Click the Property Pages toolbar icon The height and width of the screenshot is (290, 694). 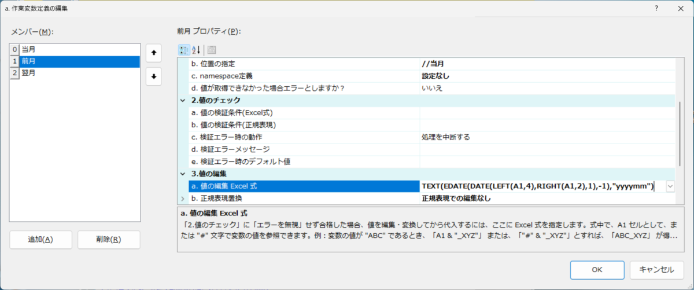(x=212, y=50)
